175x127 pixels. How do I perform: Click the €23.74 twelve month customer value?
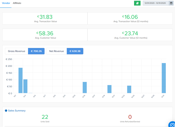(x=130, y=33)
